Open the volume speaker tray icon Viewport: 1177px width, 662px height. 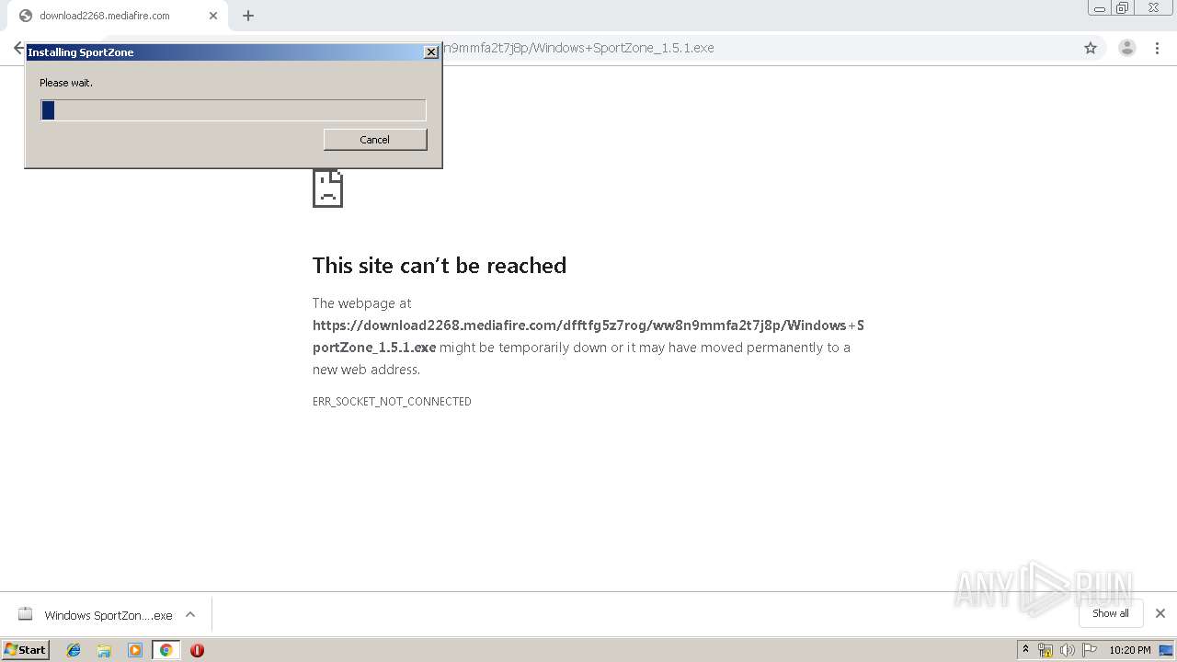(x=1068, y=650)
